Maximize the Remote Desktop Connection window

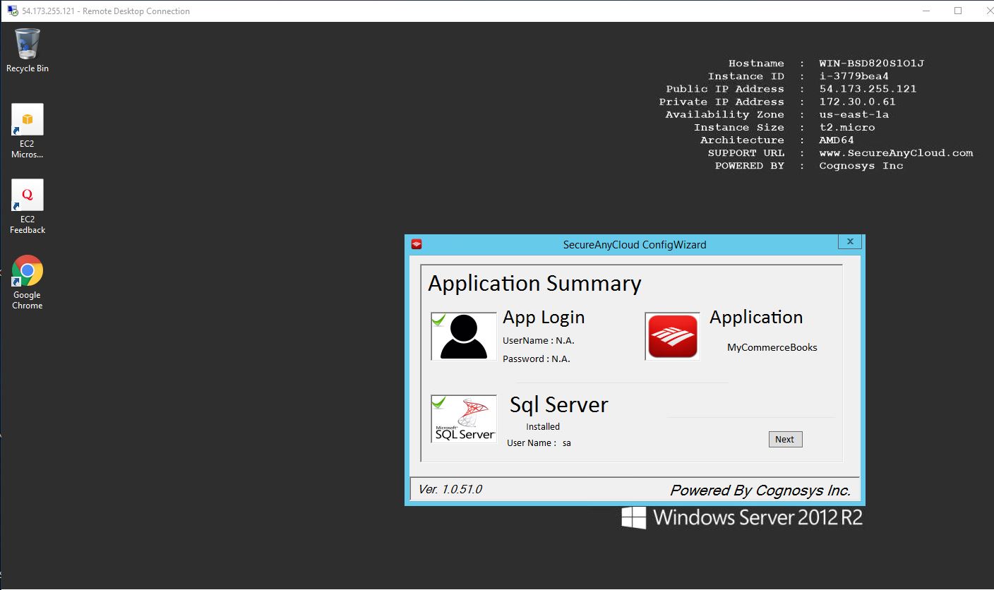(958, 11)
